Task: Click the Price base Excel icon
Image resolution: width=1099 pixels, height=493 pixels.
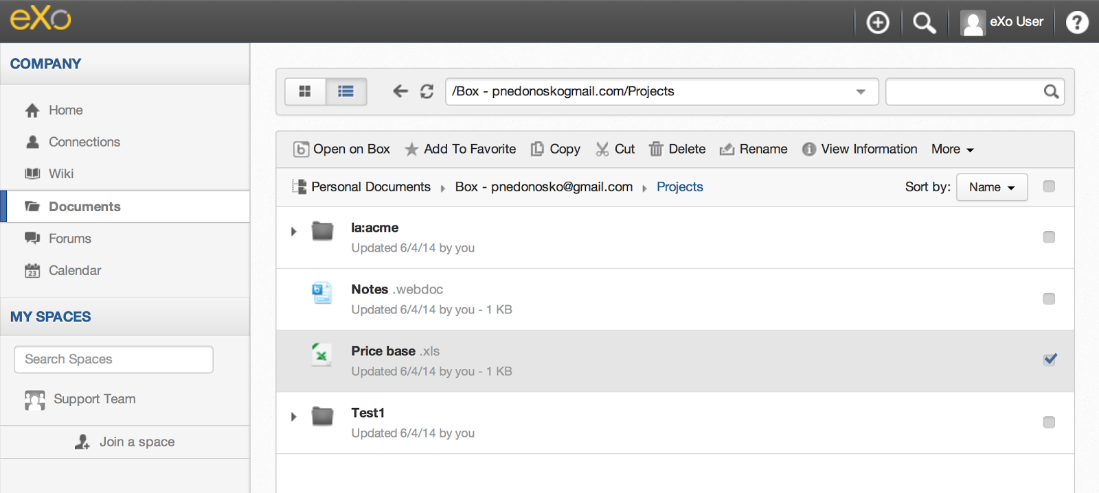Action: (x=321, y=354)
